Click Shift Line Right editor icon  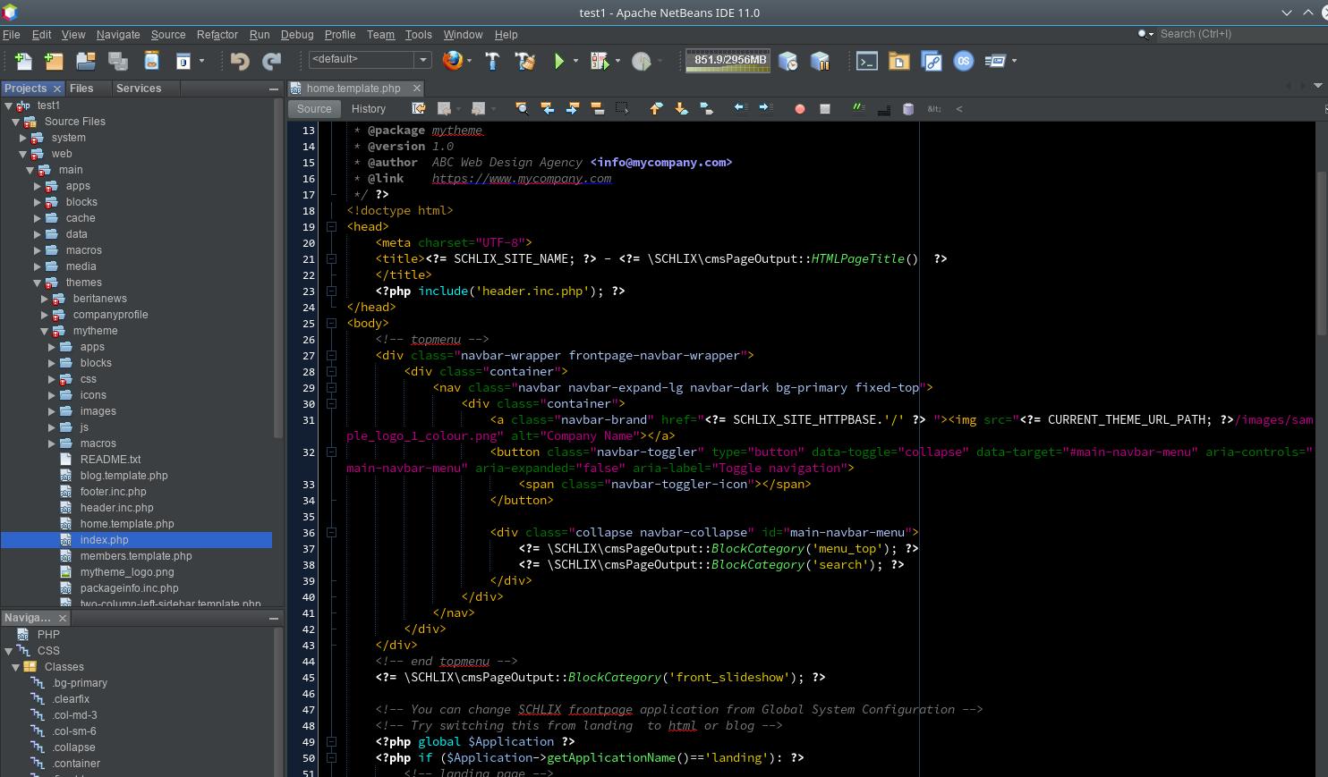point(765,108)
